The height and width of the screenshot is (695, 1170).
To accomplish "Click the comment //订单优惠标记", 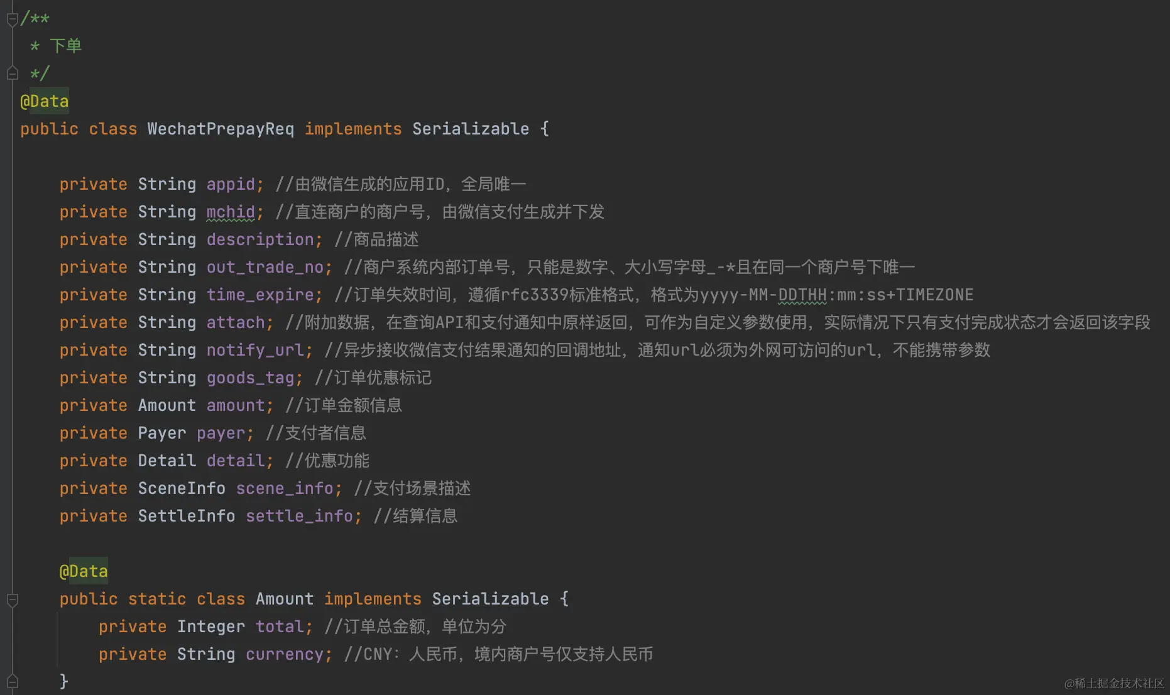I will click(x=373, y=378).
